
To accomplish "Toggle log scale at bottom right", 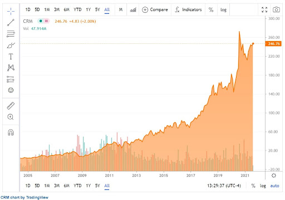I will [263, 186].
